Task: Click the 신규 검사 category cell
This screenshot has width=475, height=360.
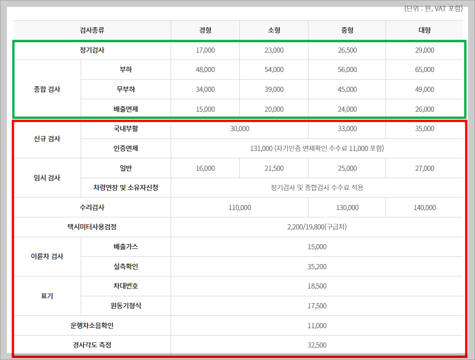Action: 47,139
